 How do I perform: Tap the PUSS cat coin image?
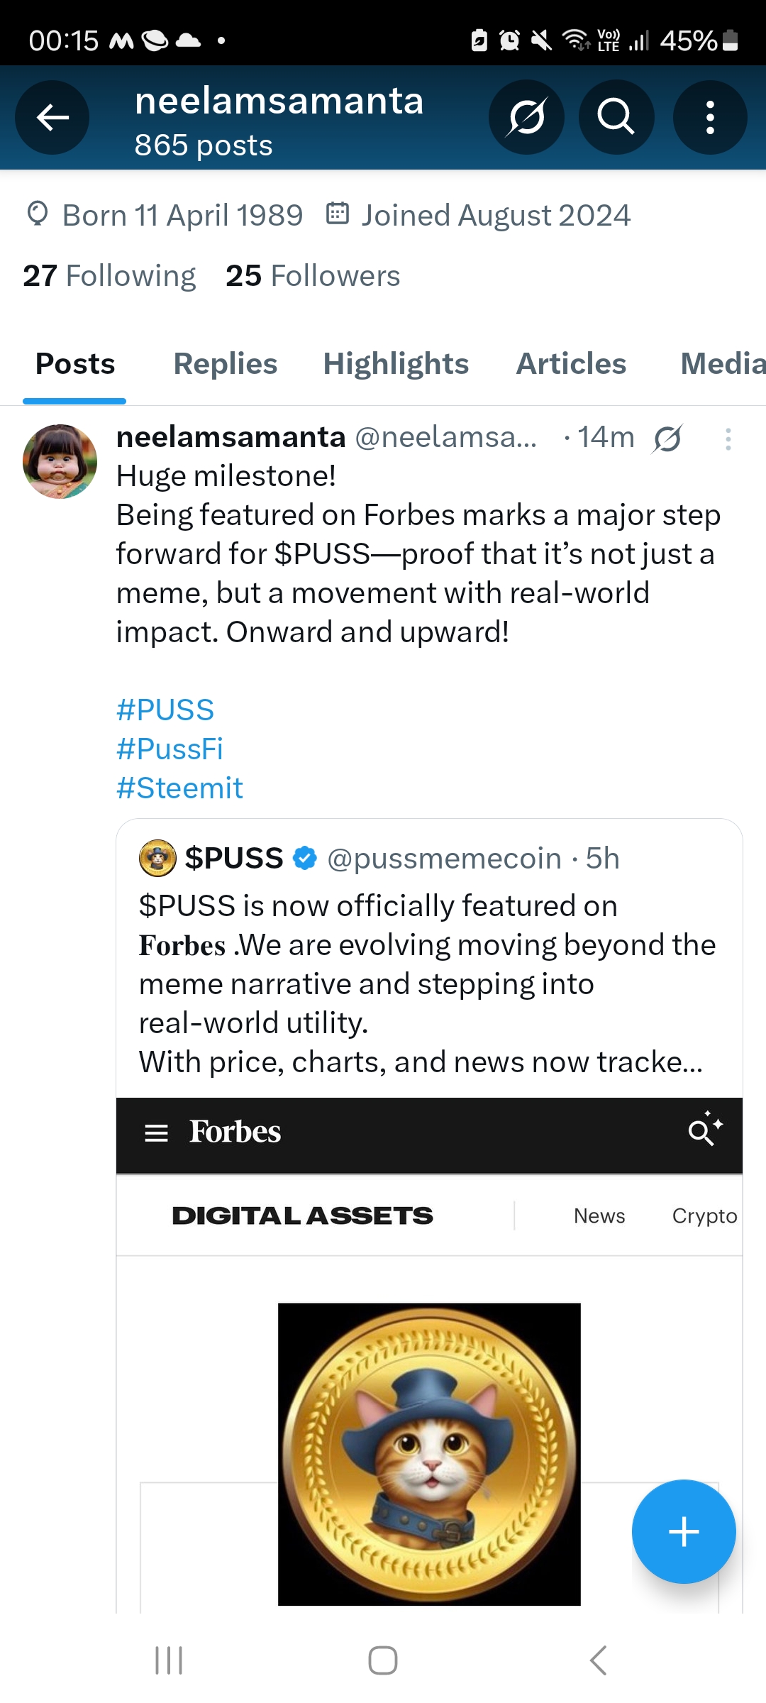tap(429, 1454)
